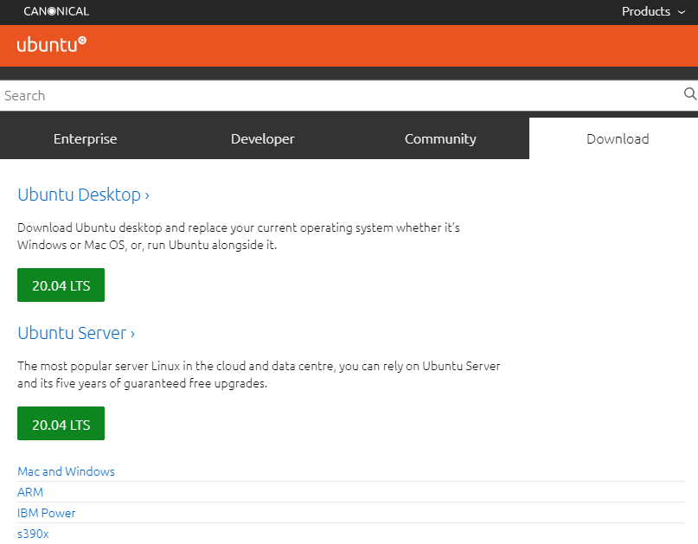Screen dimensions: 698x544
Task: Focus the Search input field
Action: pyautogui.click(x=341, y=95)
